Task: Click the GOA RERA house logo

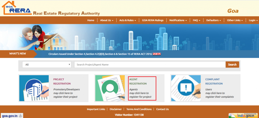Action: coord(17,8)
